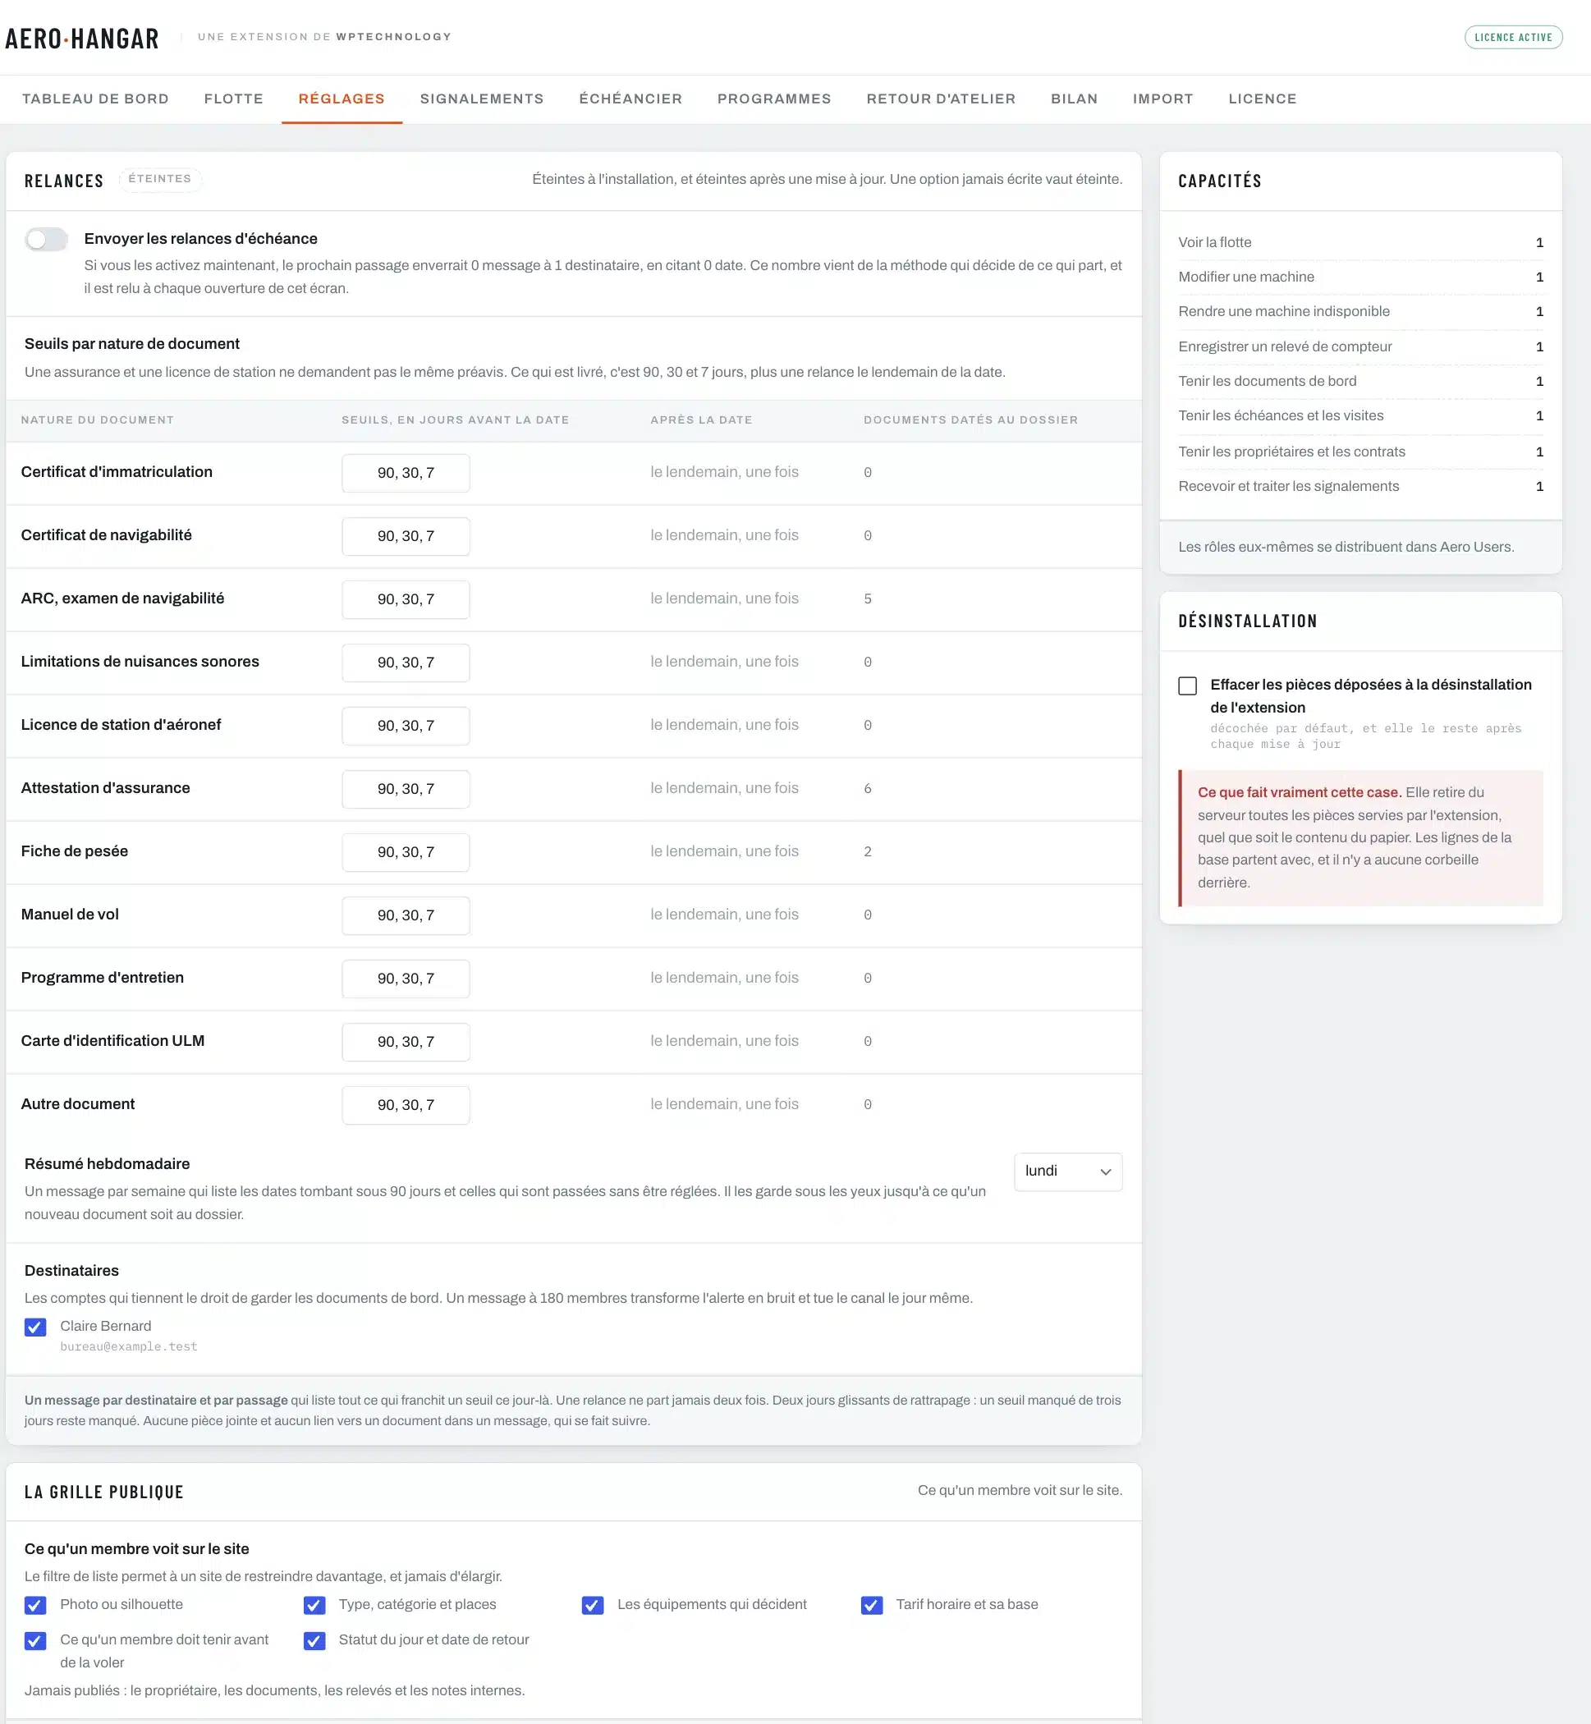The width and height of the screenshot is (1591, 1724).
Task: Go to the Import tab
Action: [x=1163, y=99]
